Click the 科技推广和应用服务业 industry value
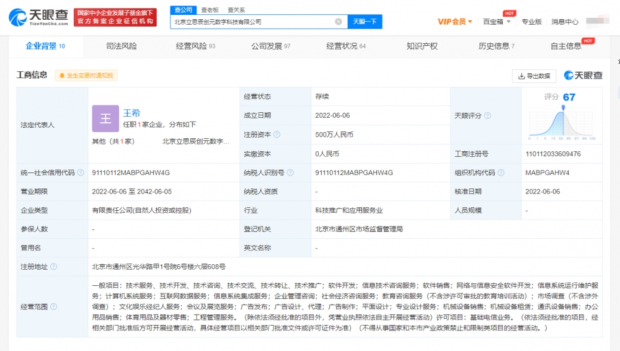This screenshot has height=351, width=620. 348,210
